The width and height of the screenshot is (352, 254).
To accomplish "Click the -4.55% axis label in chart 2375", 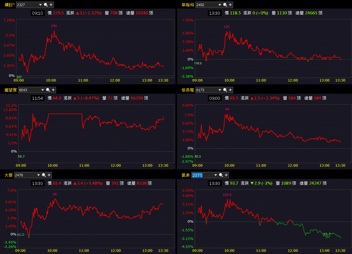I will pyautogui.click(x=188, y=247).
